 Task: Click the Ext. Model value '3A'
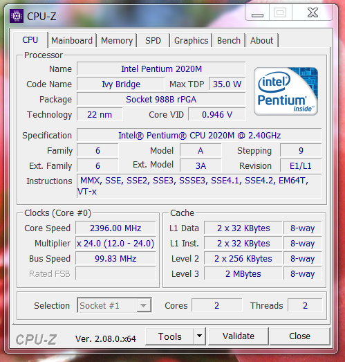[201, 165]
